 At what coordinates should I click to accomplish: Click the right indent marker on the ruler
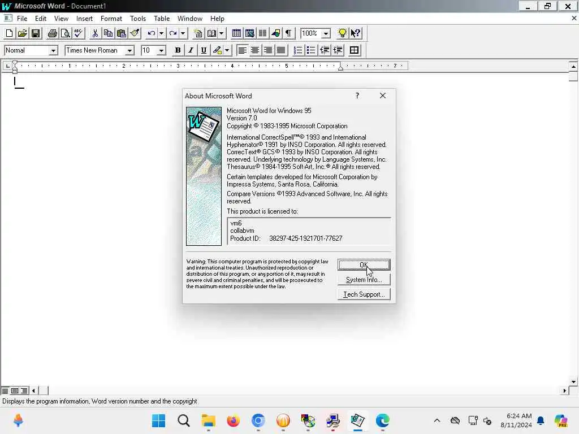pos(340,68)
